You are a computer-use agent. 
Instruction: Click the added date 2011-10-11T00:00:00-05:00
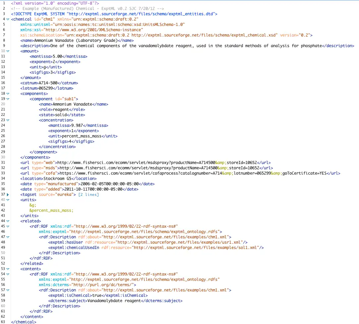93,189
